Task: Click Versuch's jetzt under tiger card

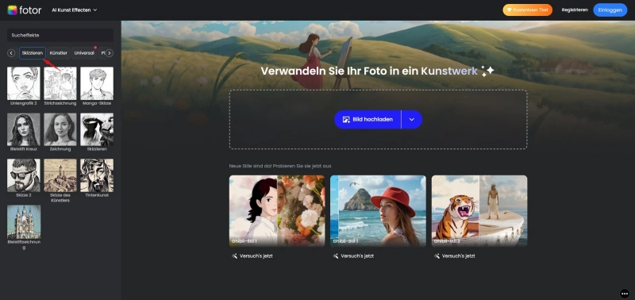Action: pos(454,256)
